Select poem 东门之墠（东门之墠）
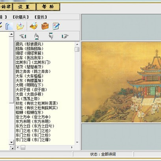Screen dimensions: 161x161 [x=33, y=140]
